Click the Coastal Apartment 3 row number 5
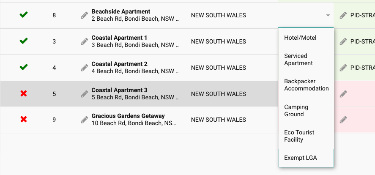This screenshot has height=175, width=375. (x=54, y=94)
